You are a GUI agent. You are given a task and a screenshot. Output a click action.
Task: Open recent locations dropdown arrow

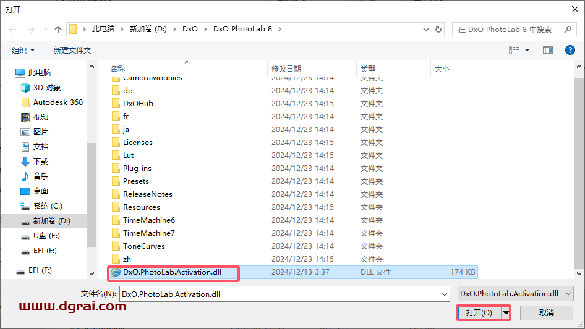pyautogui.click(x=45, y=29)
